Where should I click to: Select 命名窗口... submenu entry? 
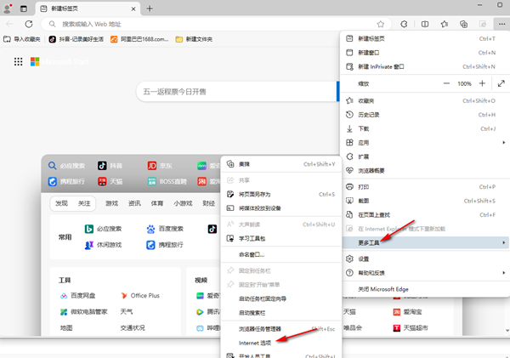point(281,255)
